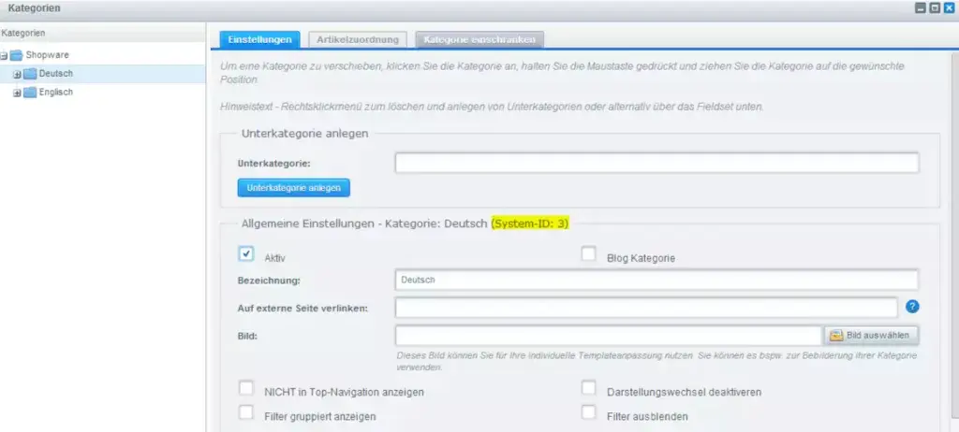Uncheck the Aktiv checkbox
Viewport: 959px width, 432px height.
246,253
